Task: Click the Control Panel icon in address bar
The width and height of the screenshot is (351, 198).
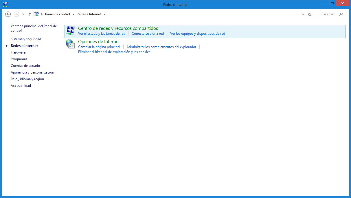Action: [37, 14]
